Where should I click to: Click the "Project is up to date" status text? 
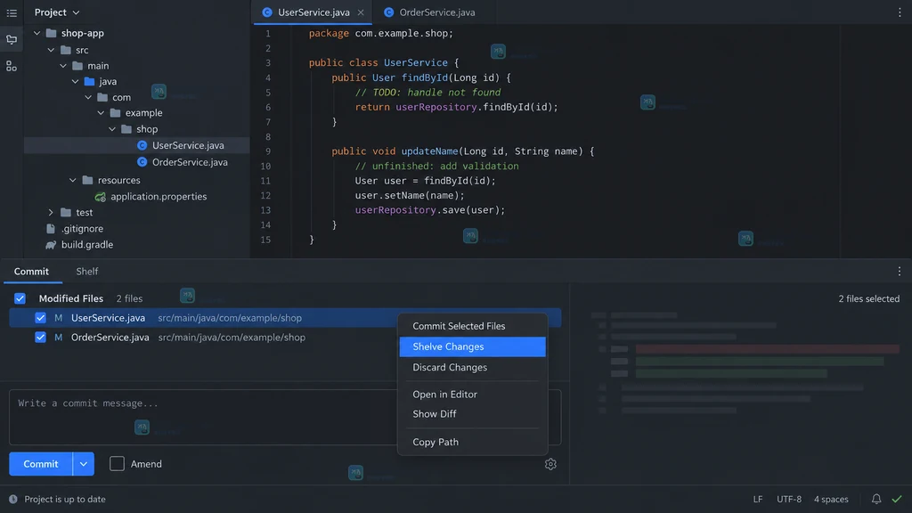point(65,499)
